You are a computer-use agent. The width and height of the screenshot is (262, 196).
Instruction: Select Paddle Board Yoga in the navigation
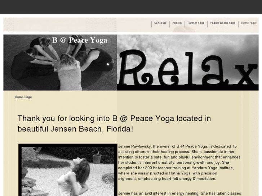point(223,23)
